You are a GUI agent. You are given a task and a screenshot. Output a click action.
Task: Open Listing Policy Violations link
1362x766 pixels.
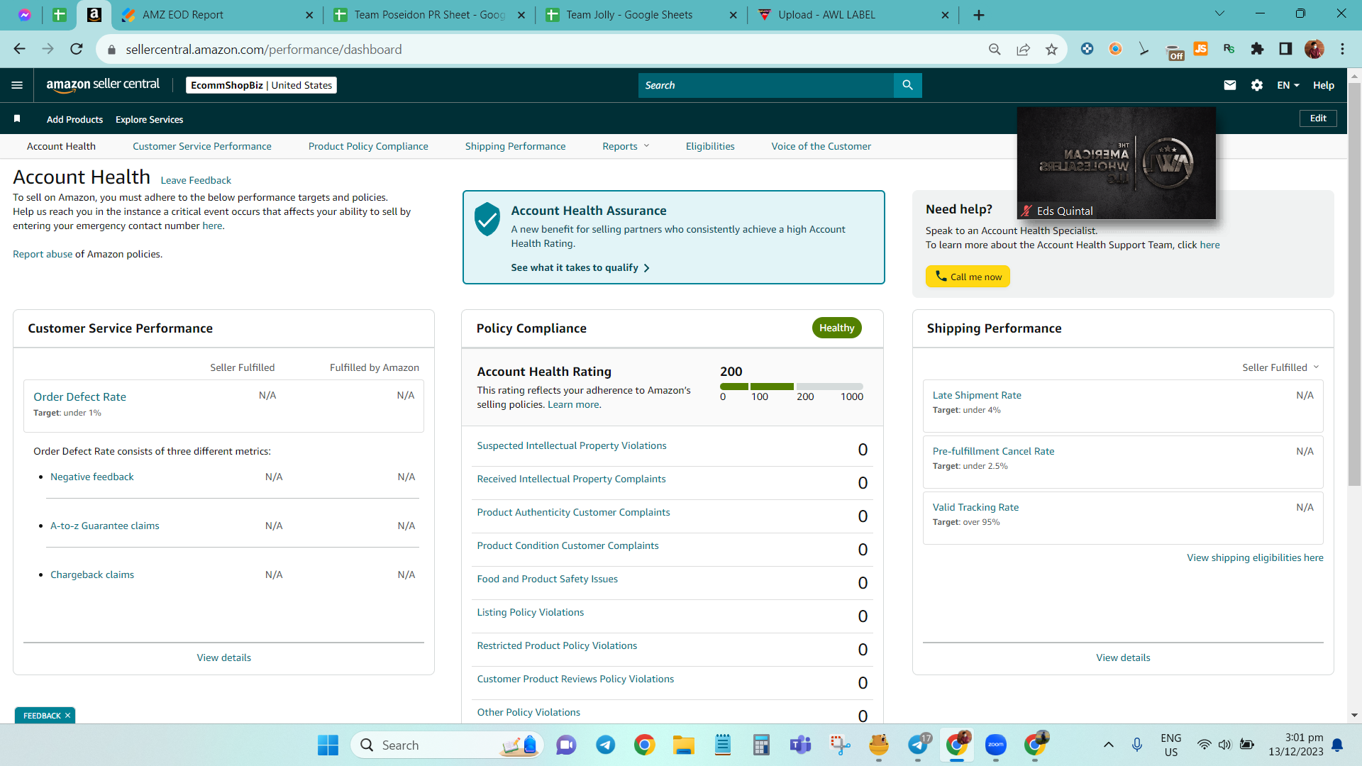[531, 612]
